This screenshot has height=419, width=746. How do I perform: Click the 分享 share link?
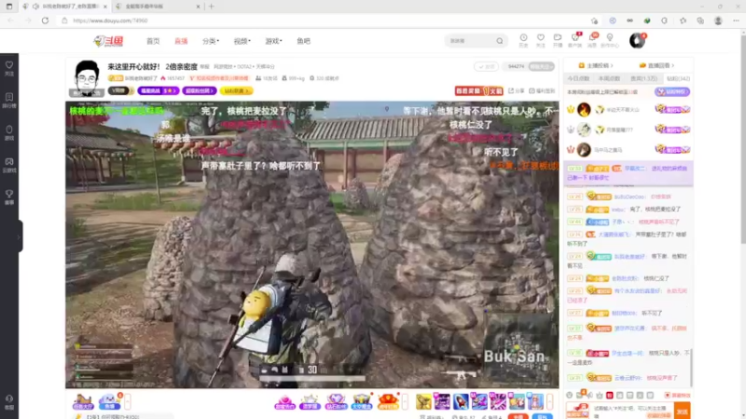pos(517,90)
